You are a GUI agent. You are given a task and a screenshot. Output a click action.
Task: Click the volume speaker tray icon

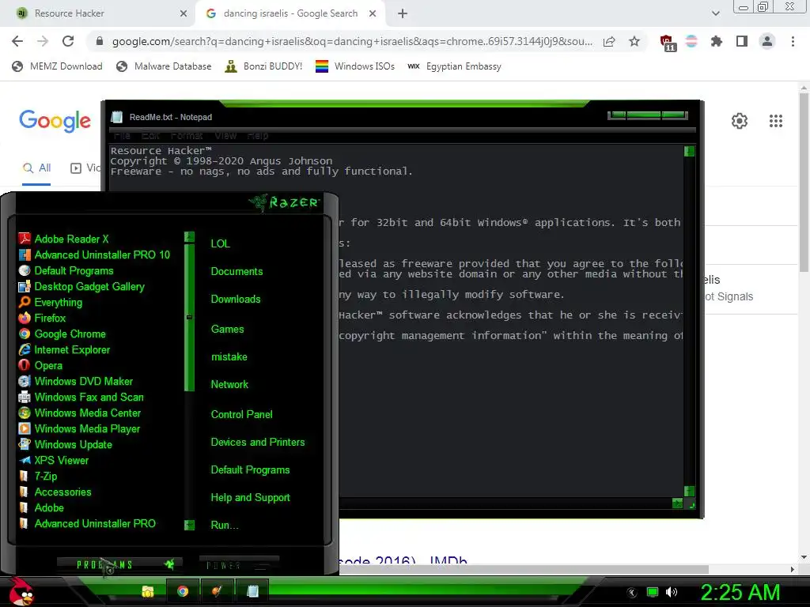(x=672, y=592)
